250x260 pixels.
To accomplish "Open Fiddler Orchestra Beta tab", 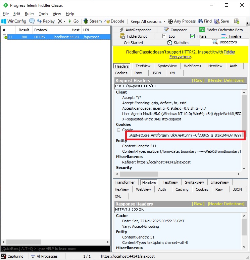I will point(221,30).
